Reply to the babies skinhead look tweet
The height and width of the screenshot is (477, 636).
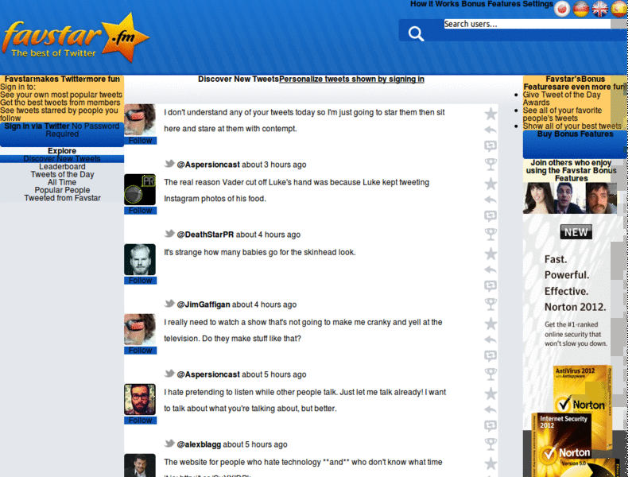coord(491,270)
